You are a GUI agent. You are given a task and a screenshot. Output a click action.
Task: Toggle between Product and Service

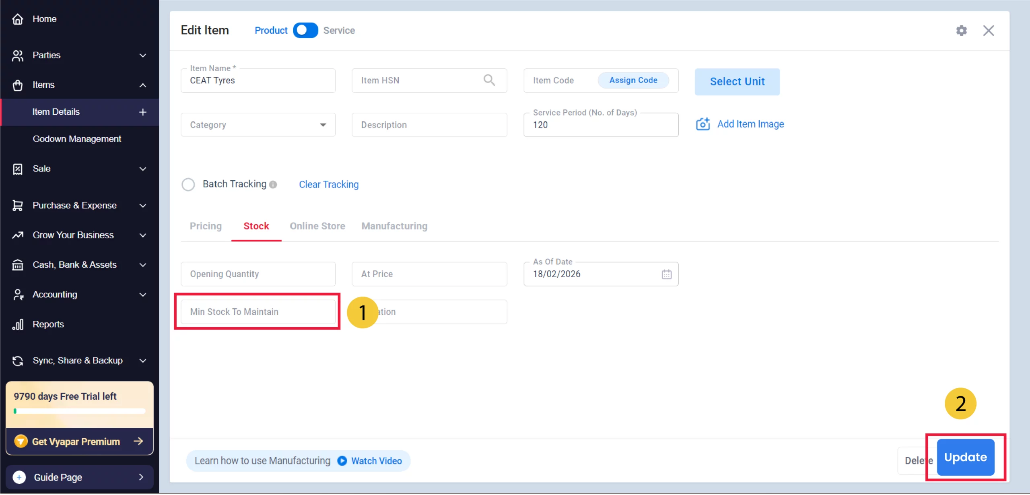pos(305,30)
